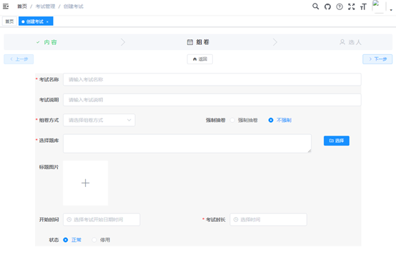Select the 停用 status radio
Image resolution: width=396 pixels, height=277 pixels.
coord(101,240)
